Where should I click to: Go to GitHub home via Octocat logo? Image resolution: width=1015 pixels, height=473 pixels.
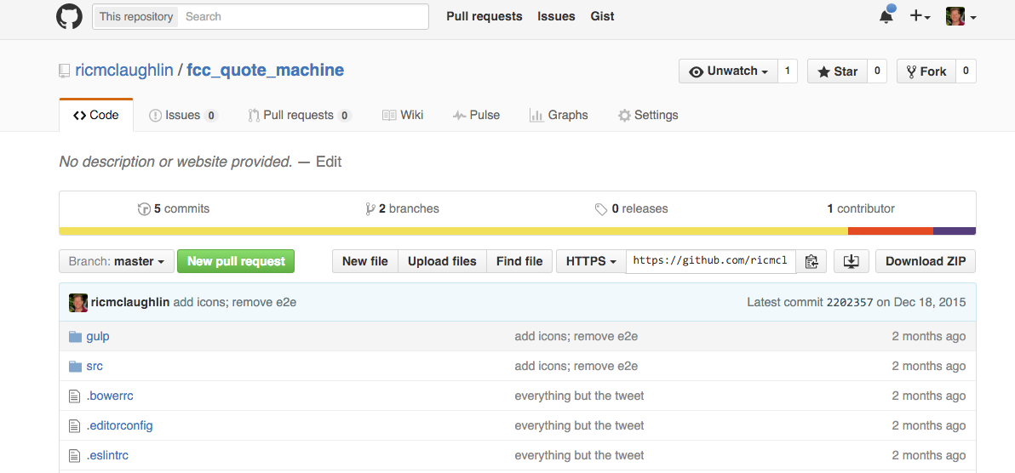[x=69, y=16]
